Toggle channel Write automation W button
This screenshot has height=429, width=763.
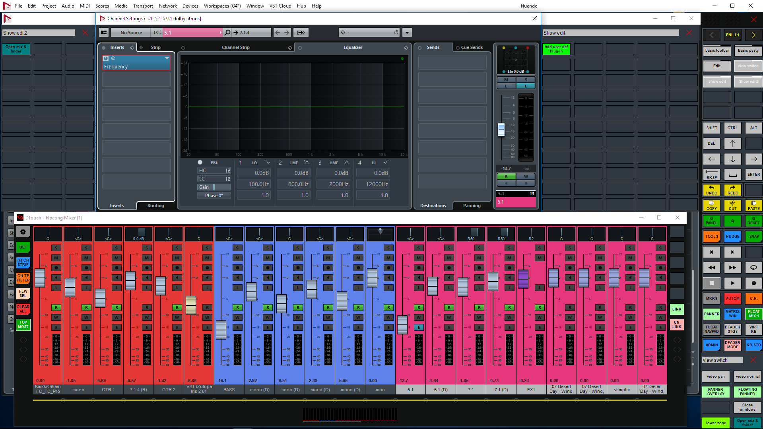pos(526,177)
